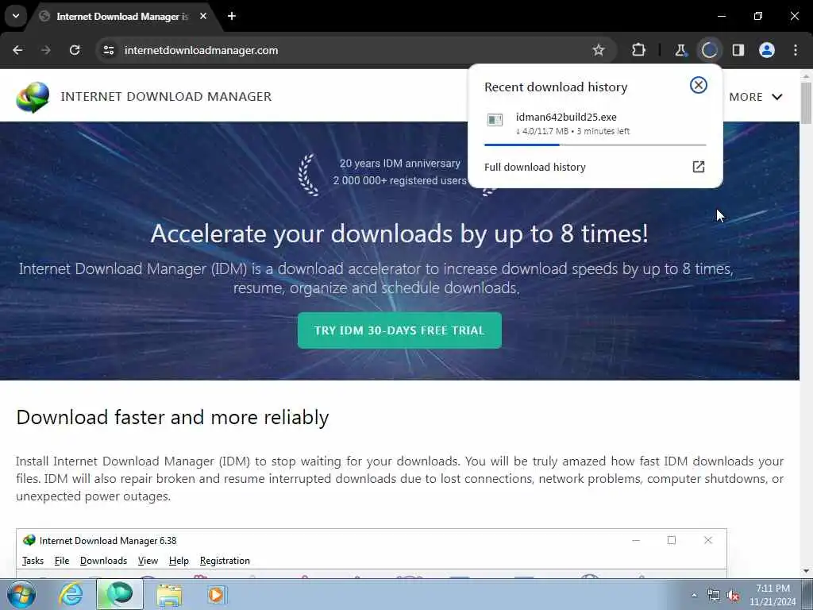Toggle the browser side panel icon
The width and height of the screenshot is (813, 610).
(738, 50)
